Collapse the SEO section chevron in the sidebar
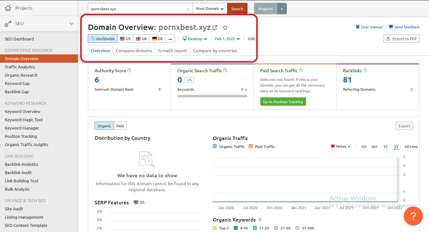429x232 pixels. (x=72, y=24)
